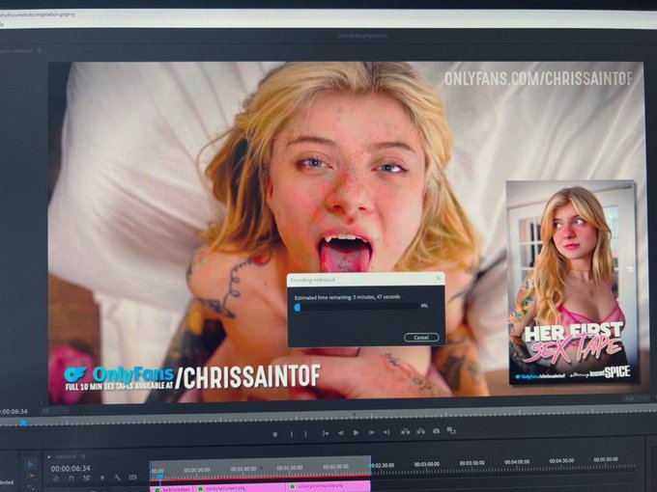Cancel the encoding progress dialog
Image resolution: width=657 pixels, height=492 pixels.
click(421, 338)
